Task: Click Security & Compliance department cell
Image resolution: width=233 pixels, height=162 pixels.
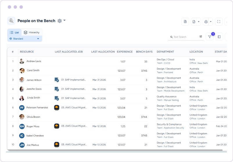Action: click(x=169, y=124)
